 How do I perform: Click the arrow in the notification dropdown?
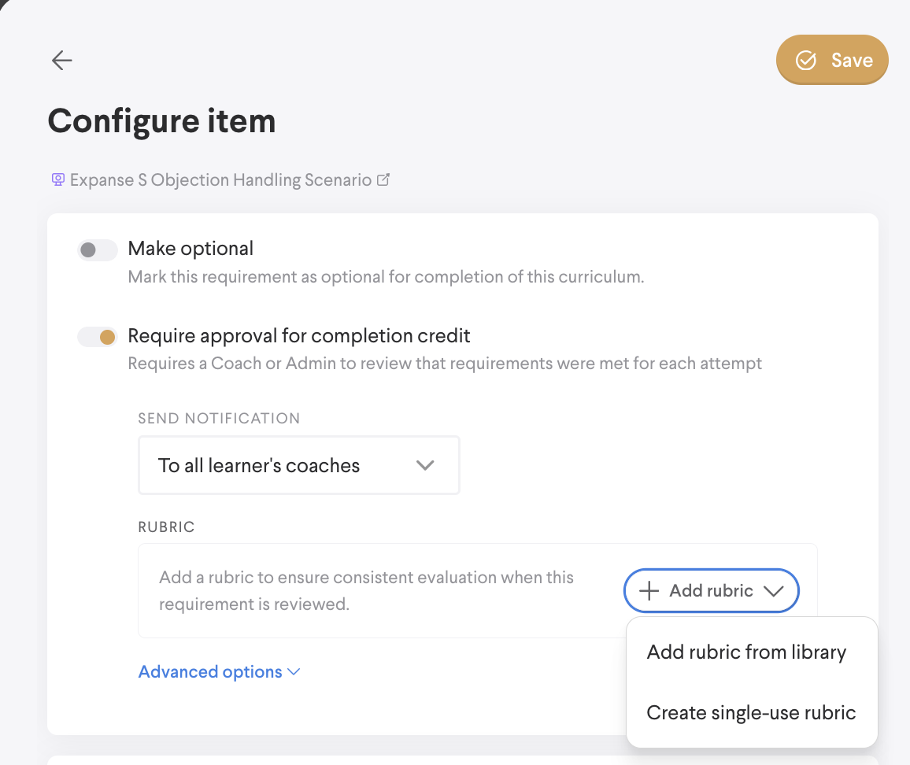[425, 465]
